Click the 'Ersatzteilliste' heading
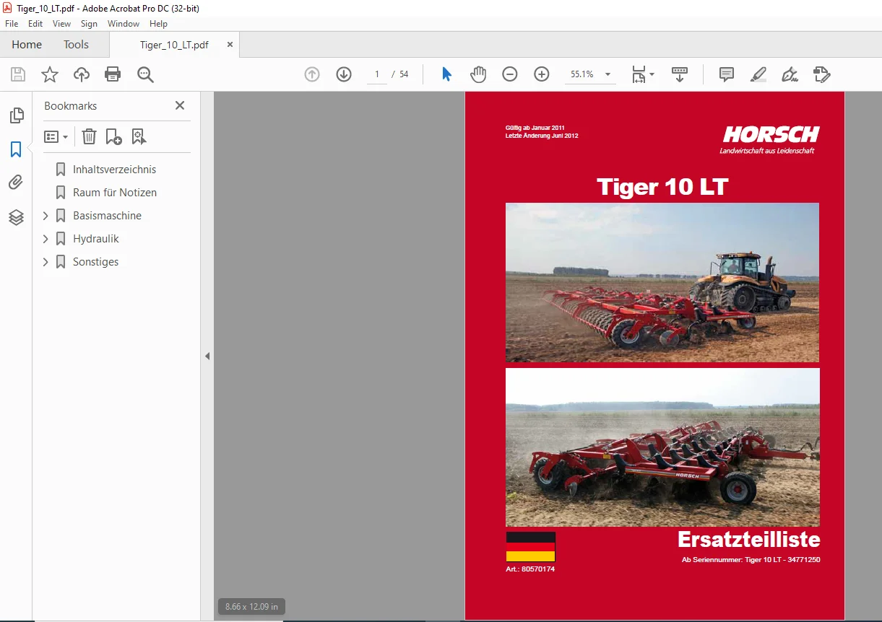The image size is (882, 622). [748, 539]
